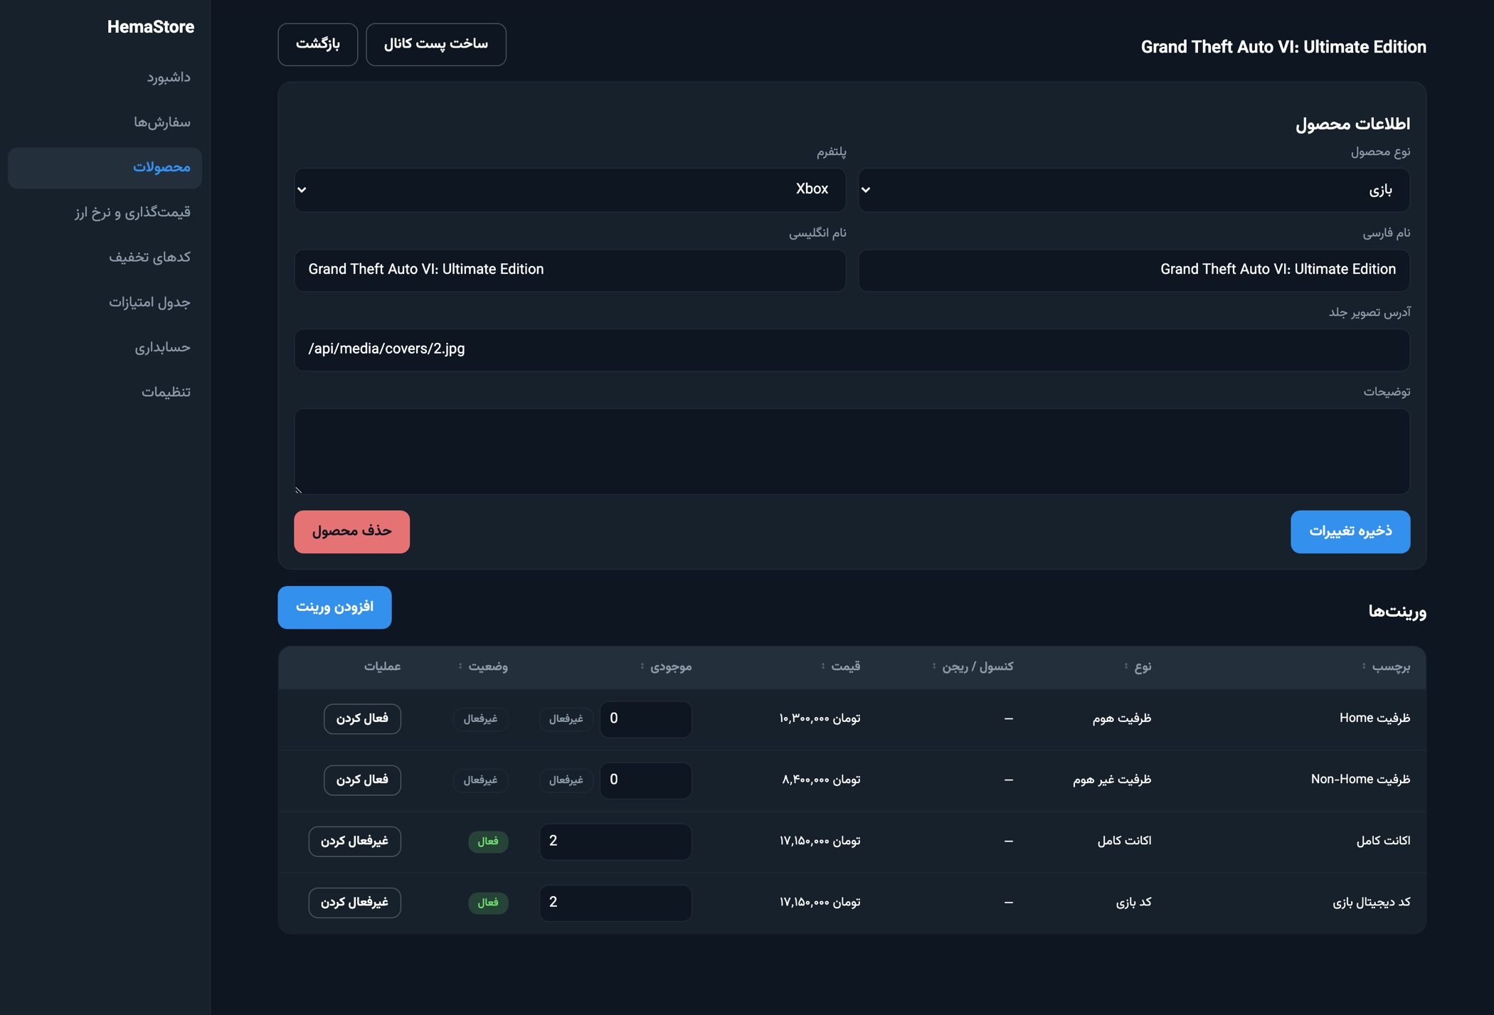
Task: Click price ۸,۴۰۰,۰۰۰ تومان cell
Action: (x=821, y=780)
